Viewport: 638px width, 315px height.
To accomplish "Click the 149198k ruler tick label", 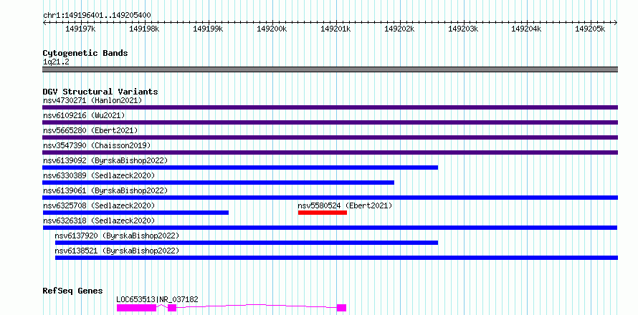I will pos(144,29).
